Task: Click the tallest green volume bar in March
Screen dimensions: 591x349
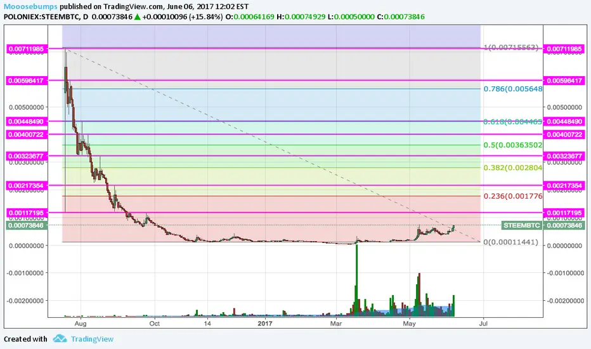Action: [x=356, y=280]
